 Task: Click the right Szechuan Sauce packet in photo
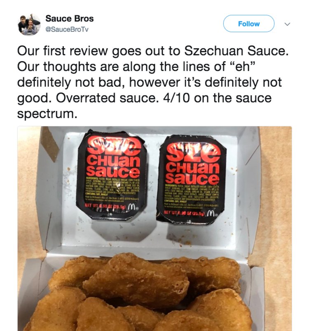point(192,180)
